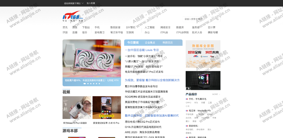Screen dimensions: 283x138
Task: Open the 小米15 Pro video thumbnail
Action: 107,107
